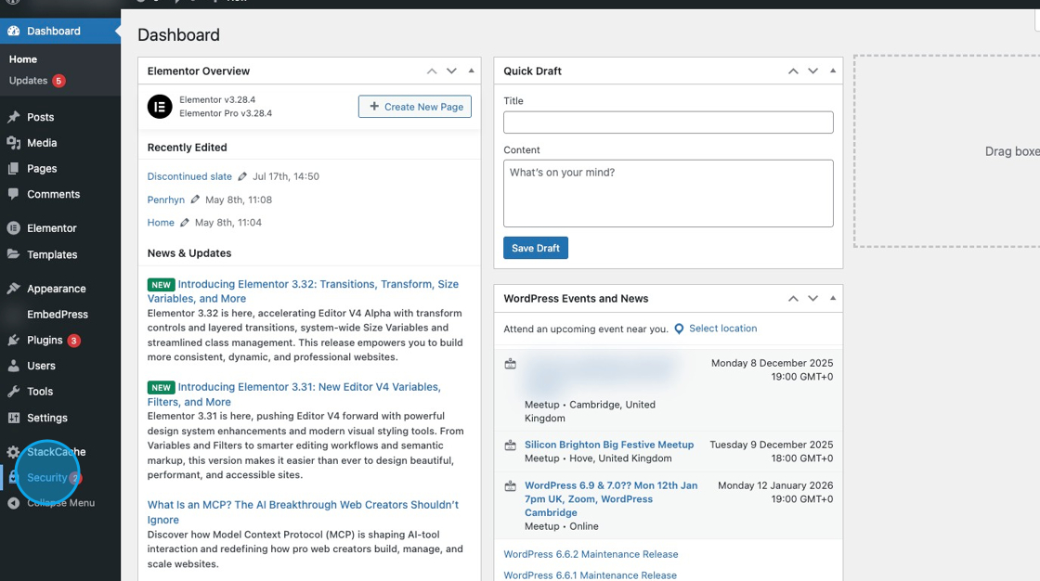Collapse the admin sidebar menu
1040x581 pixels.
point(59,503)
